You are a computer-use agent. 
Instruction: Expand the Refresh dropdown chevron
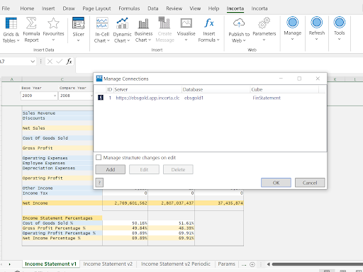click(x=316, y=39)
